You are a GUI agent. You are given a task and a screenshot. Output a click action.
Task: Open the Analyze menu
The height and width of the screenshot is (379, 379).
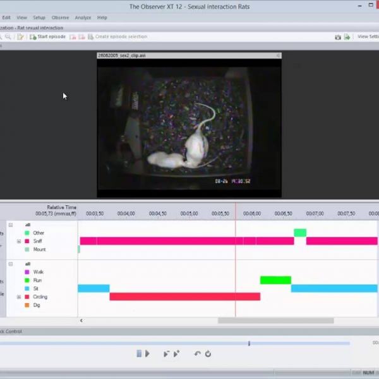point(83,18)
